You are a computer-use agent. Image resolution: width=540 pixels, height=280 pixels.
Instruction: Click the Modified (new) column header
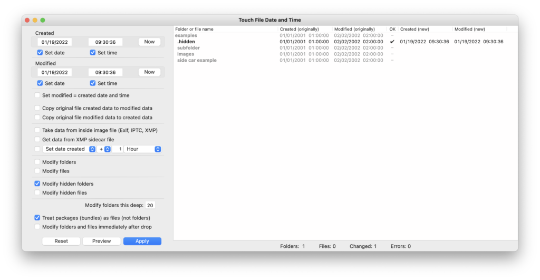coord(479,30)
